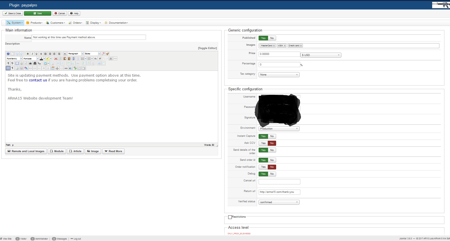Expand the Font family dropdown
The image size is (450, 241).
[x=14, y=59]
